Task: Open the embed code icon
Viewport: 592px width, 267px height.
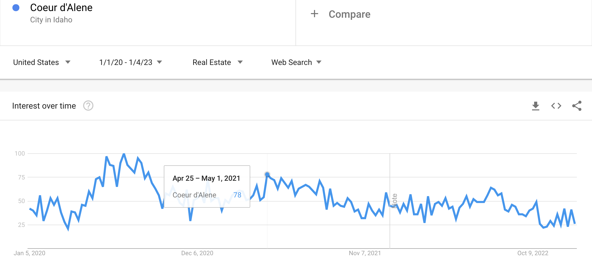Action: pyautogui.click(x=556, y=106)
